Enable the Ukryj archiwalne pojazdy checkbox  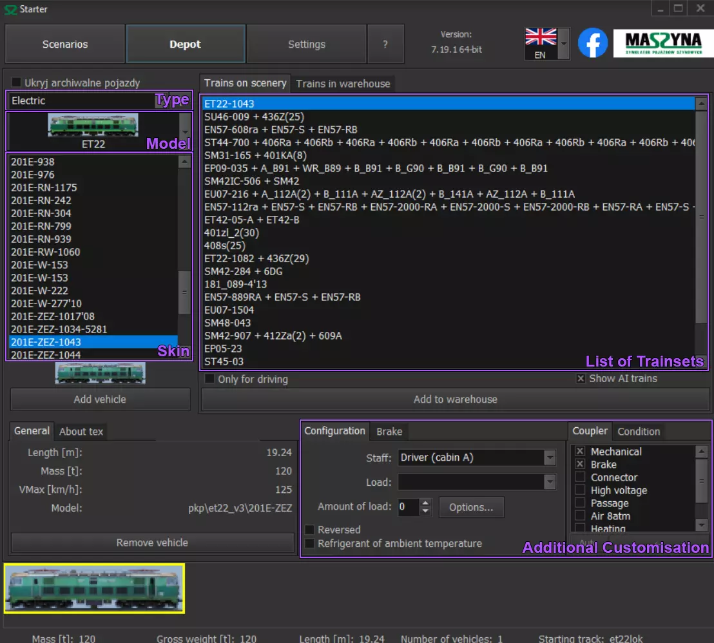17,82
